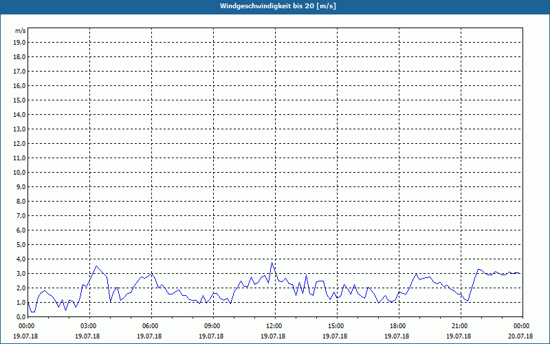Select the '2,0' y-axis label
The height and width of the screenshot is (344, 550).
pyautogui.click(x=21, y=288)
